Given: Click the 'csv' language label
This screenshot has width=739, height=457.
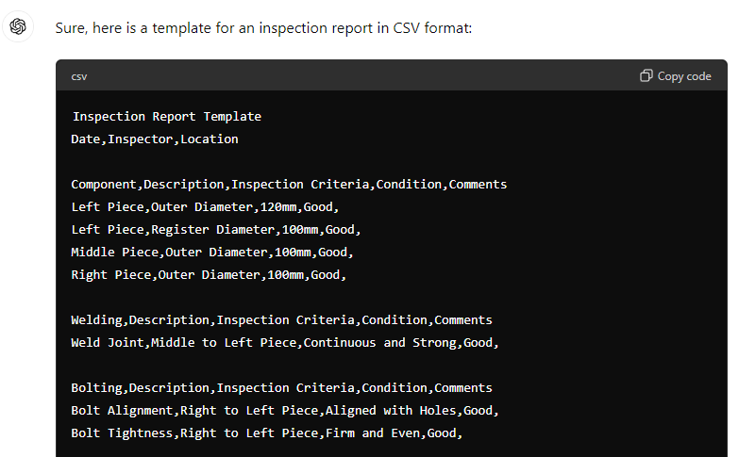Looking at the screenshot, I should 79,76.
